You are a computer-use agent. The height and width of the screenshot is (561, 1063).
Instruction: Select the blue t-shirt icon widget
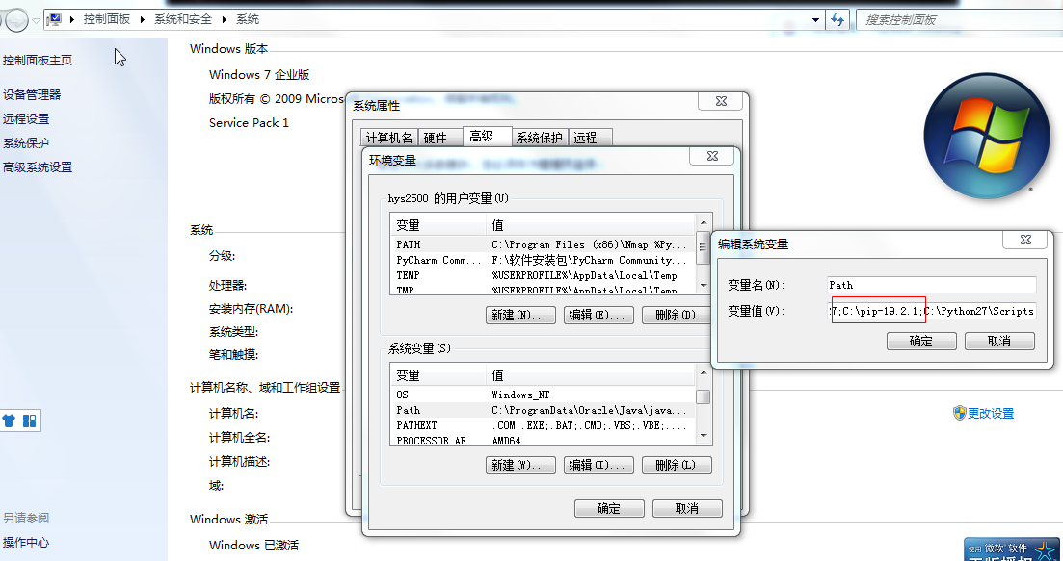point(10,421)
